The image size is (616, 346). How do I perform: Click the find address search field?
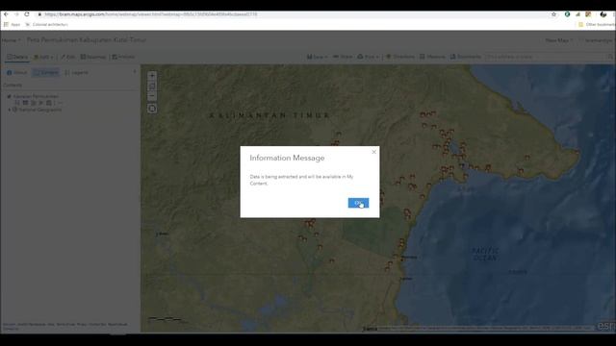(546, 57)
